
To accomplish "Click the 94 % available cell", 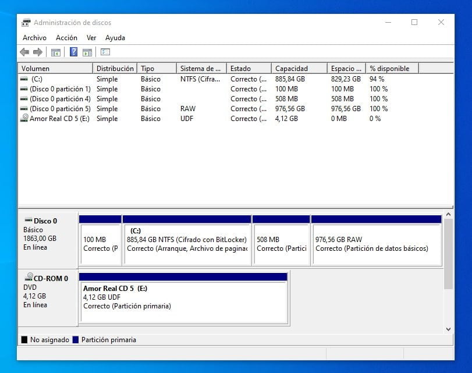I will 377,79.
